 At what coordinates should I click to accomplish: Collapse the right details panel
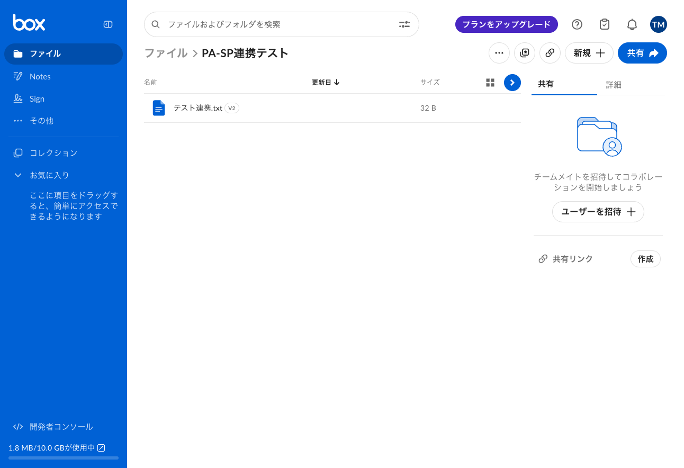coord(512,83)
